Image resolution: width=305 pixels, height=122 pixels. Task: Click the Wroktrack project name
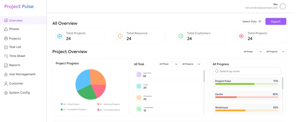[222, 107]
